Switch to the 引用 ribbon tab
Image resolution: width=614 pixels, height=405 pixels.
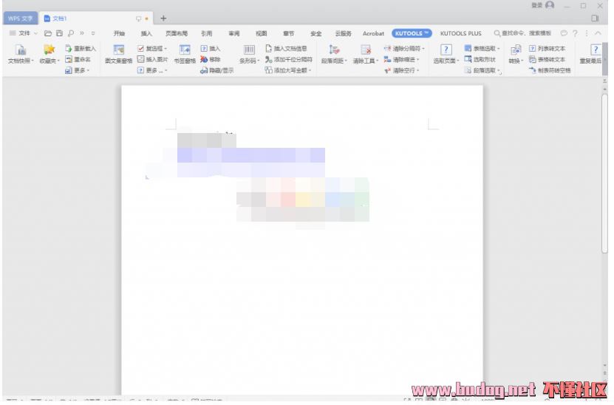point(206,34)
